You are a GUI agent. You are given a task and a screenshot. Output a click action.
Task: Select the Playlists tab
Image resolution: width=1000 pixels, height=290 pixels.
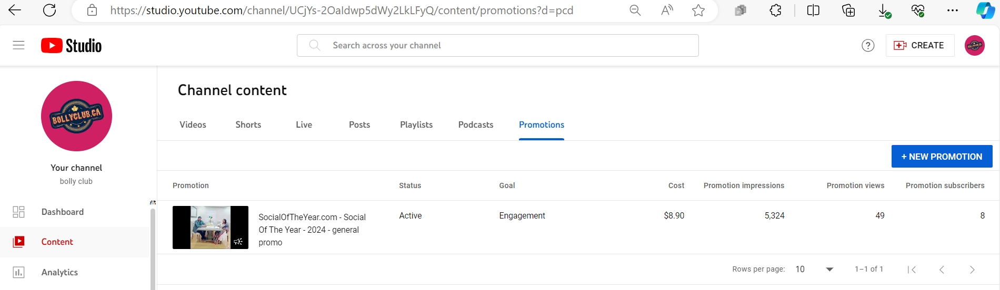pos(416,125)
